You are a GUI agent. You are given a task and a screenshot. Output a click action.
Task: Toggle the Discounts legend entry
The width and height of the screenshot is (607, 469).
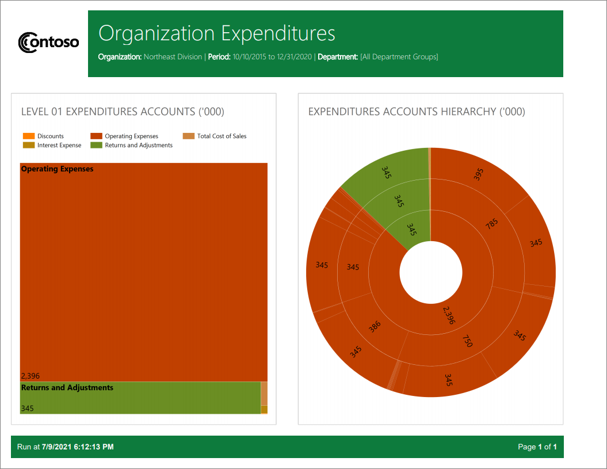pyautogui.click(x=49, y=136)
